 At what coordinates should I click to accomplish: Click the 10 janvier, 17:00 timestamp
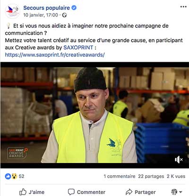coord(41,15)
